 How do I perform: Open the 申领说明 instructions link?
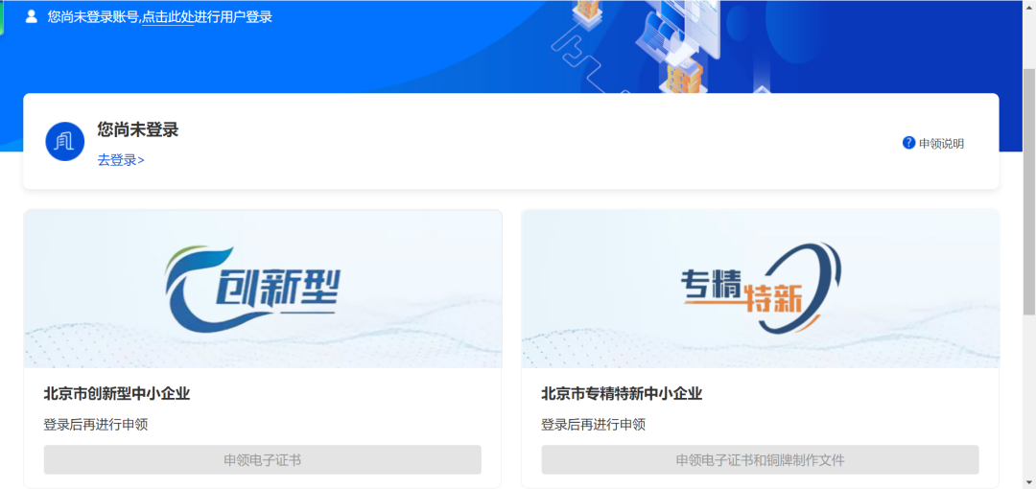point(942,144)
